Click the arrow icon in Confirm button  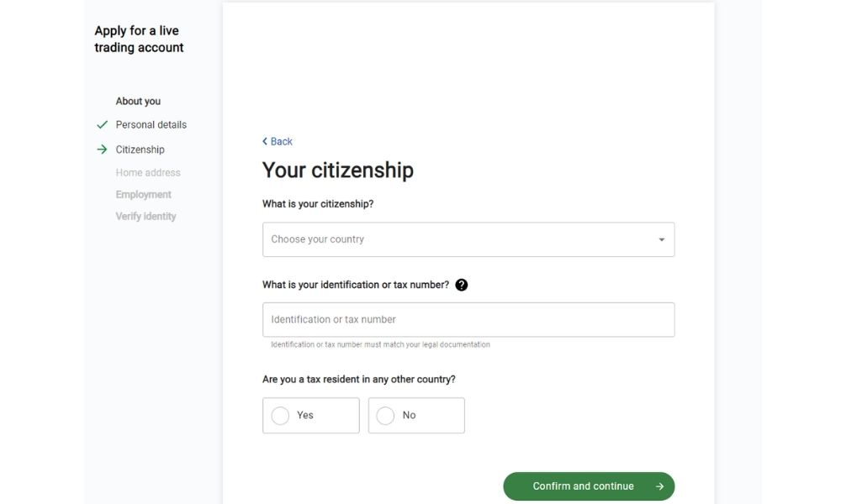click(x=660, y=486)
